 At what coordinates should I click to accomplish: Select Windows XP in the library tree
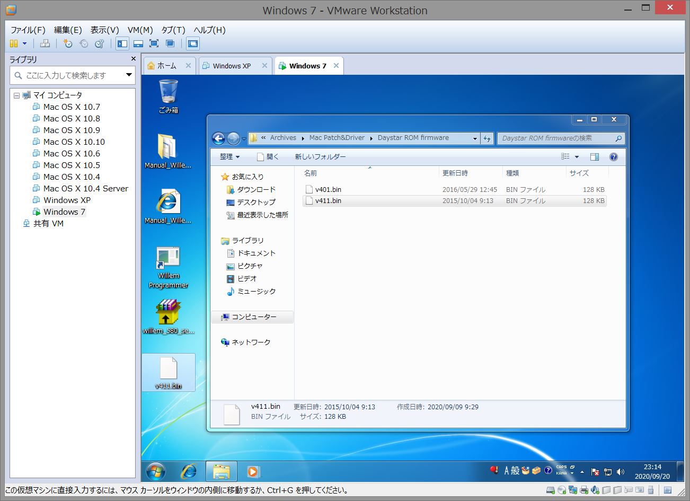pyautogui.click(x=67, y=200)
